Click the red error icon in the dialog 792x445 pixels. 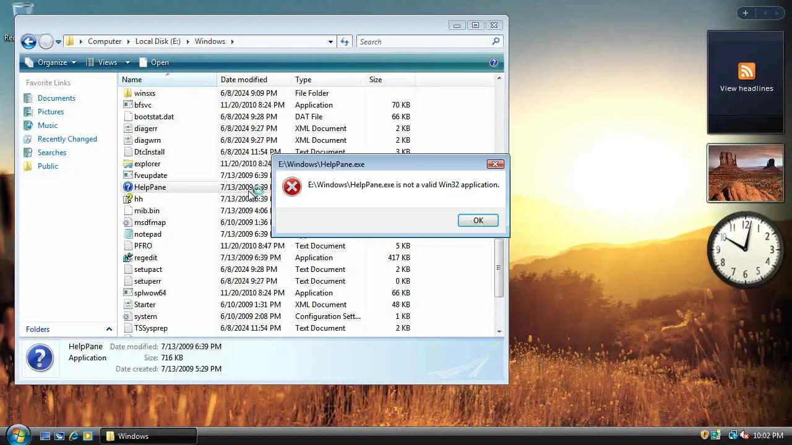coord(291,186)
